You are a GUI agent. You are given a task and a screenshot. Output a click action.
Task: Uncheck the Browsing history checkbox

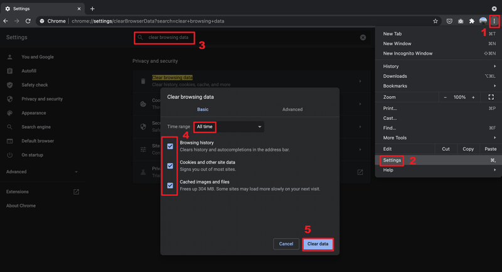170,146
